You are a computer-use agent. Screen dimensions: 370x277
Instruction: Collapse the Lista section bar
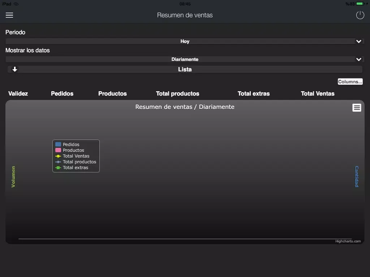(x=185, y=69)
